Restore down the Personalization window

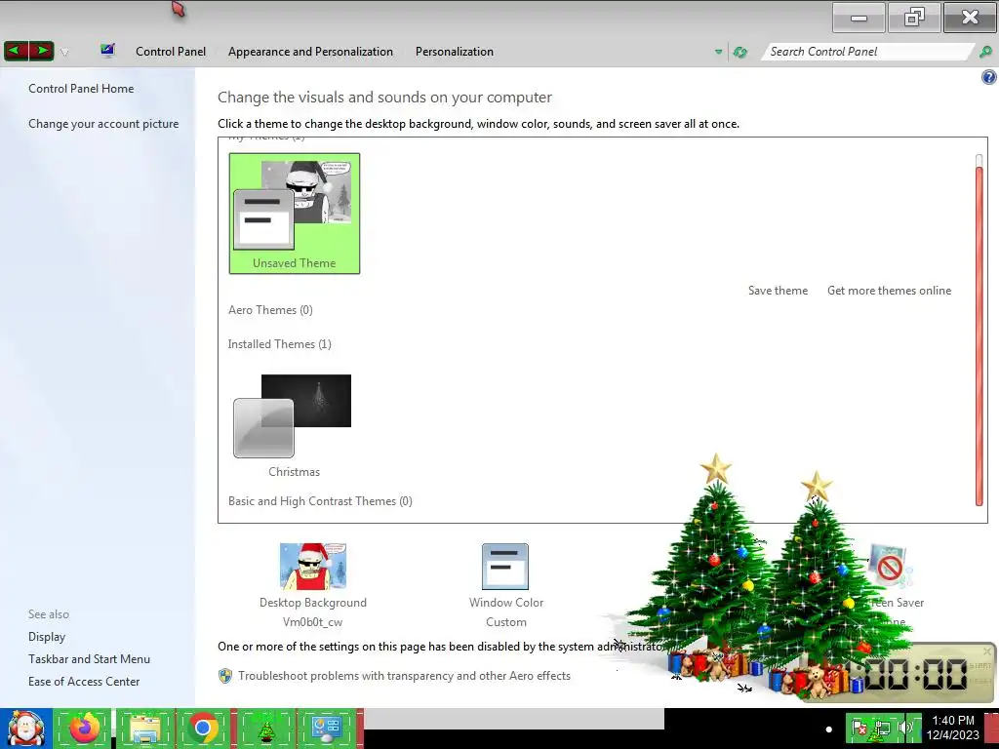click(x=914, y=18)
